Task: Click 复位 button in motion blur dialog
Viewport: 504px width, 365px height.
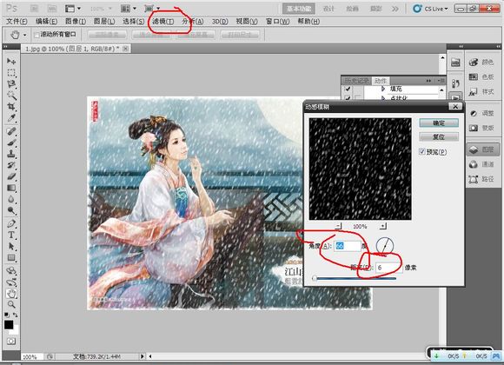Action: [x=439, y=137]
